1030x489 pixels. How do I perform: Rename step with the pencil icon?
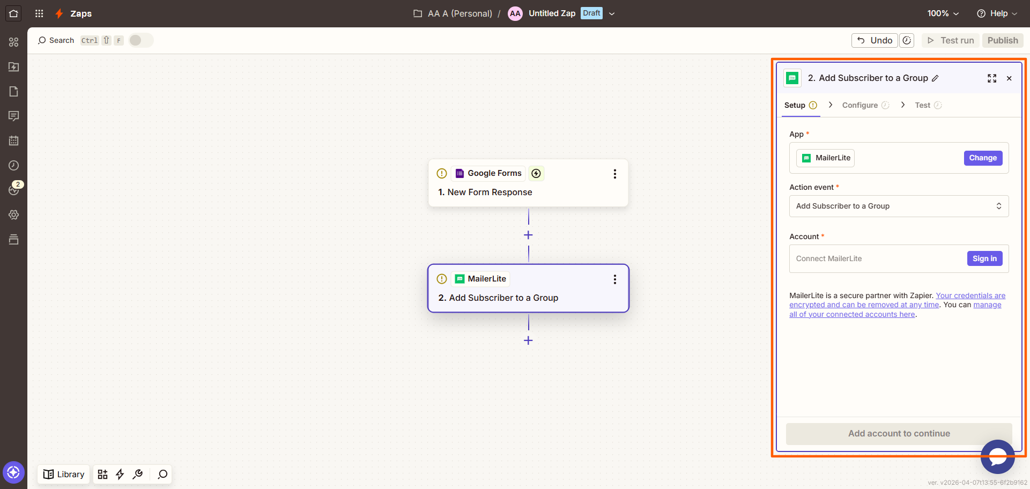(935, 78)
